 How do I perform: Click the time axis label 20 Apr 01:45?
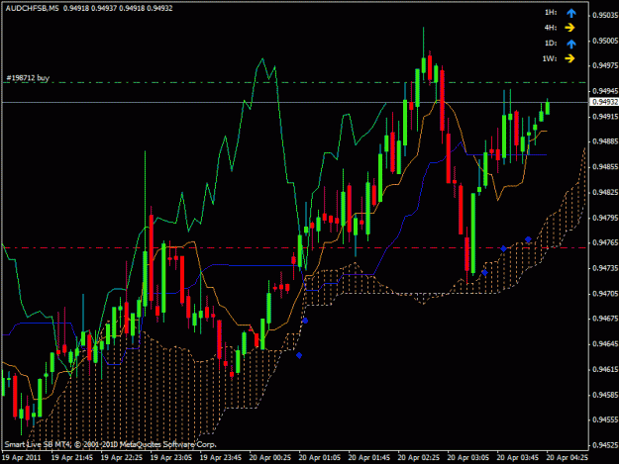369,457
